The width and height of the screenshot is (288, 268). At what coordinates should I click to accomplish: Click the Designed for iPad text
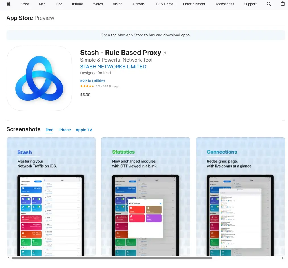96,73
